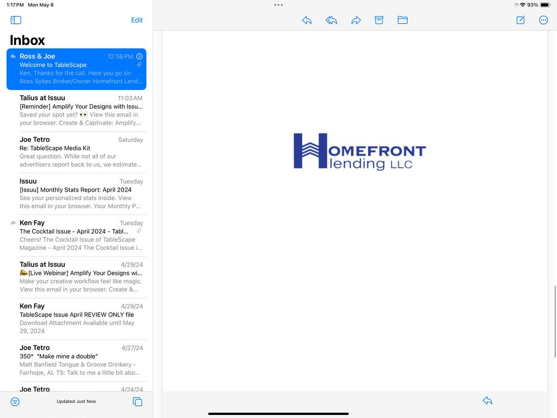Tap the multitasking three-dot handle
This screenshot has height=418, width=557.
278,5
